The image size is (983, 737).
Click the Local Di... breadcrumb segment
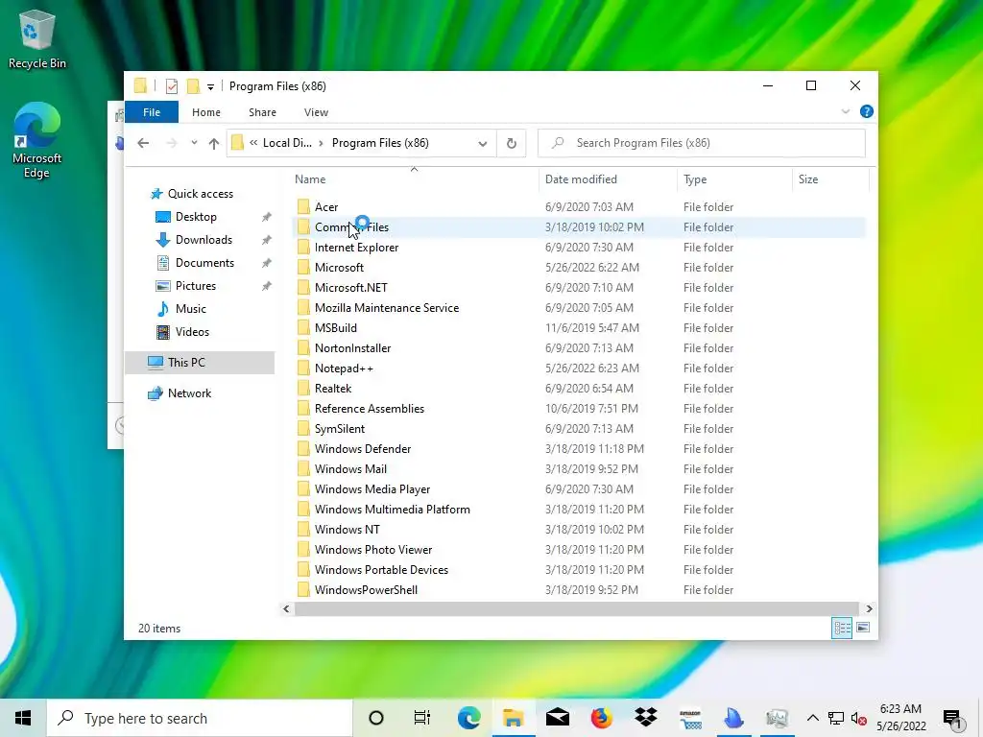[287, 143]
